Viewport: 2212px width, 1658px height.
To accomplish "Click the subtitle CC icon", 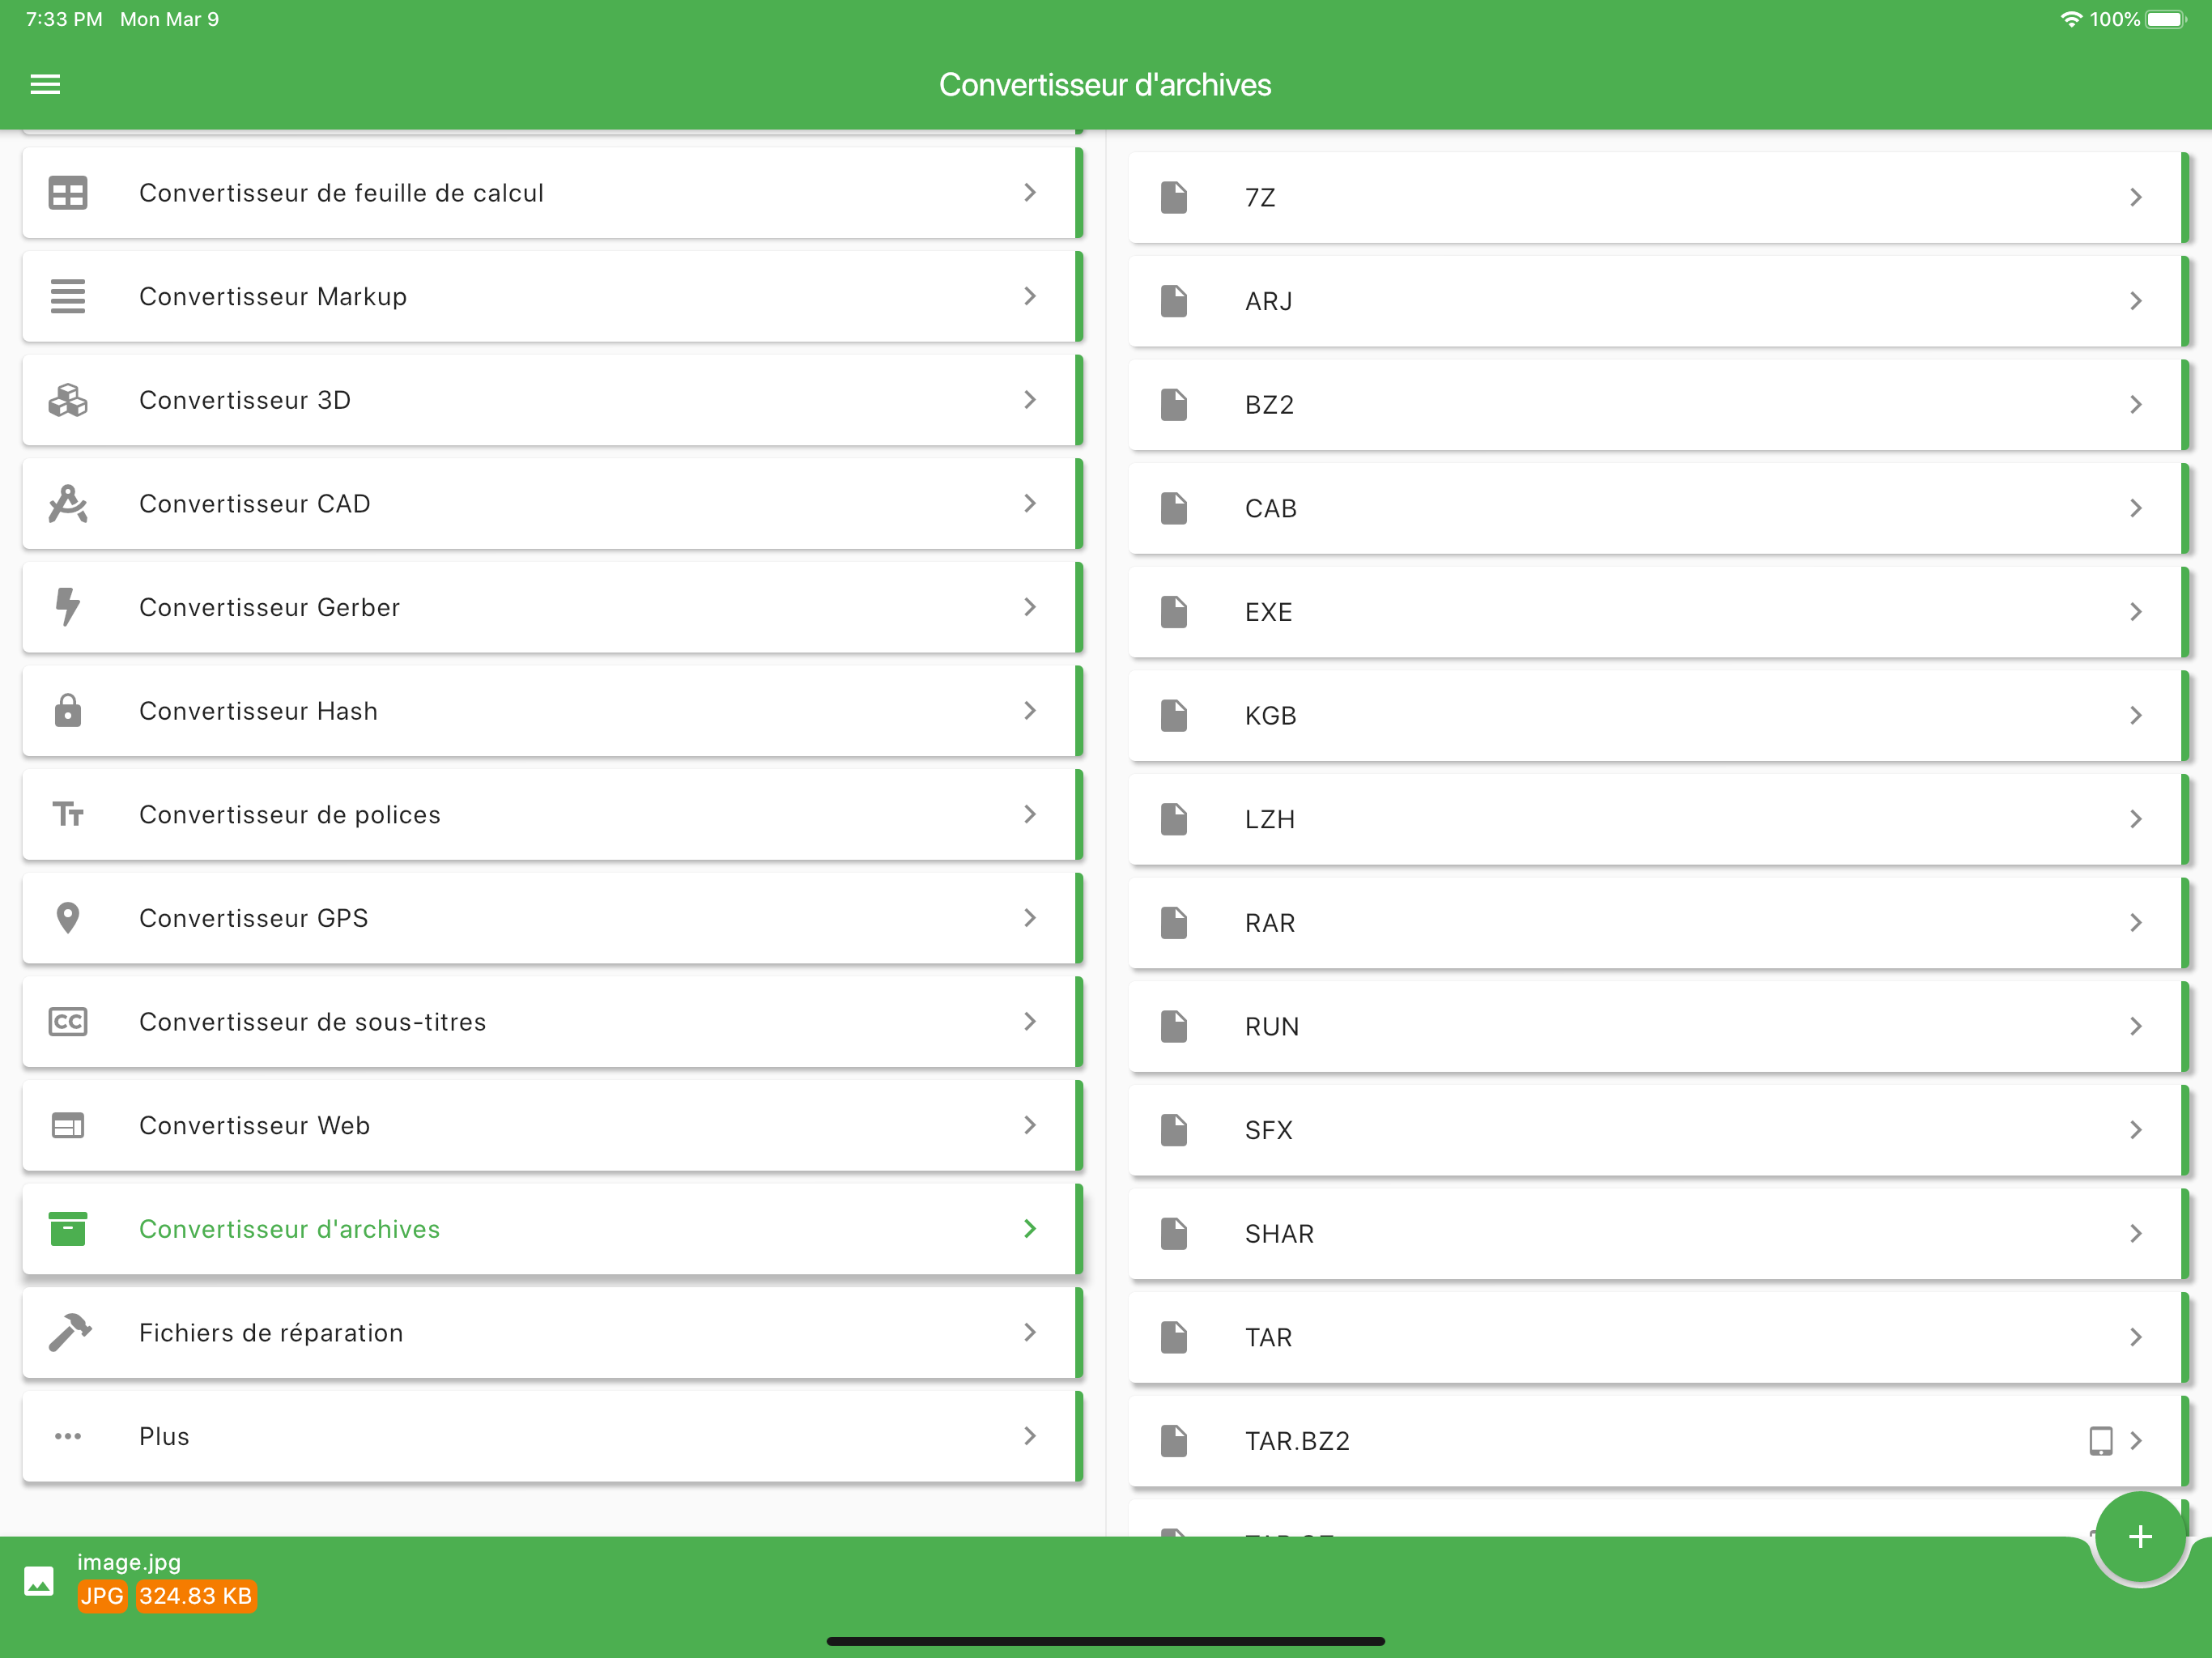I will pos(68,1022).
